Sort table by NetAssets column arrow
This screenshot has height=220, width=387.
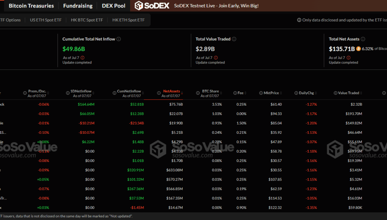(182, 93)
